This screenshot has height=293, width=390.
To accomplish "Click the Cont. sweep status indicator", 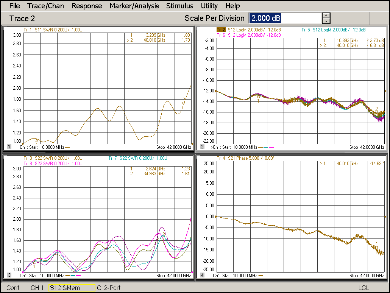I will click(14, 288).
